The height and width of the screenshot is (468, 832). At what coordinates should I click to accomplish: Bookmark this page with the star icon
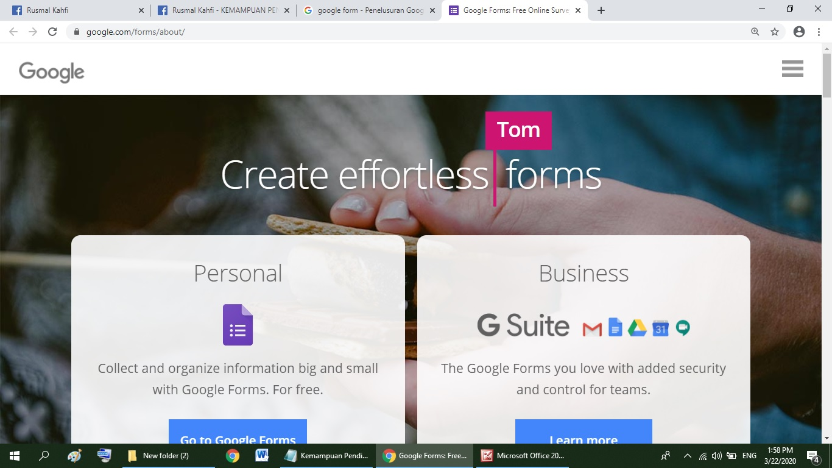775,32
